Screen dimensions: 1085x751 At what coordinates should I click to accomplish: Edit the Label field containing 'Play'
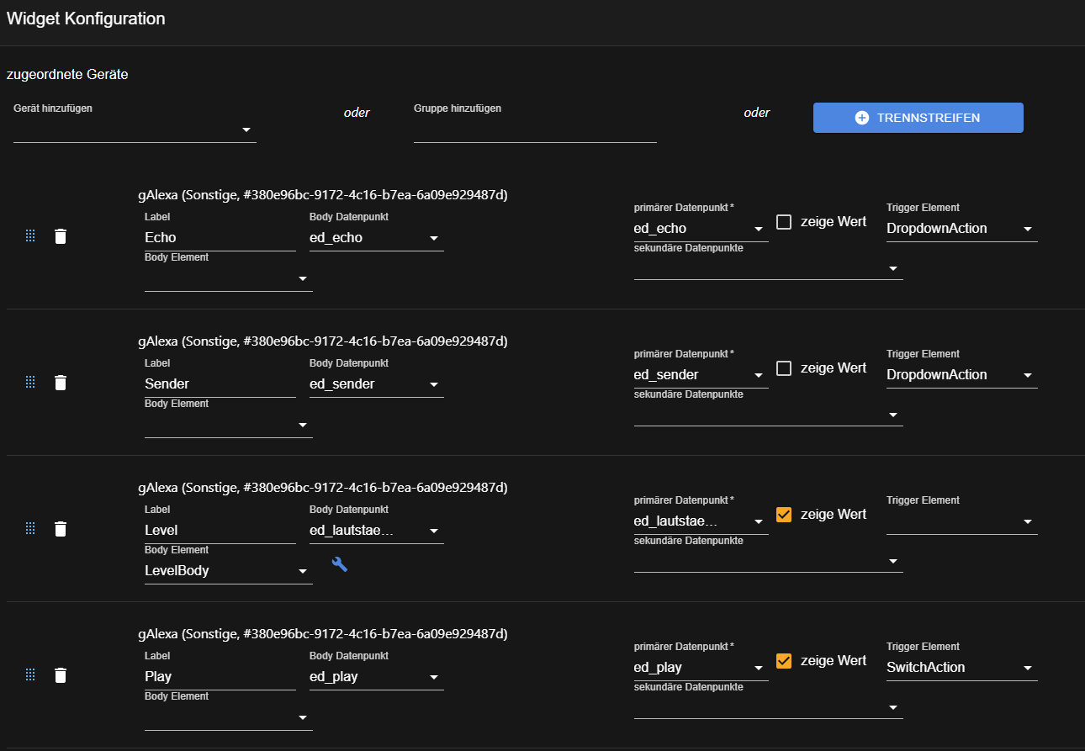coord(220,677)
